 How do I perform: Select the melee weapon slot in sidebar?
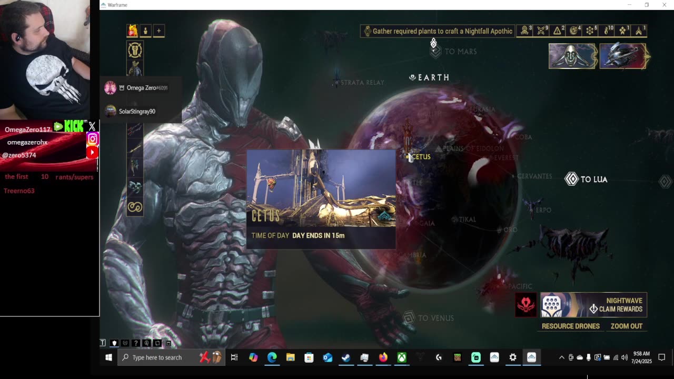(135, 149)
